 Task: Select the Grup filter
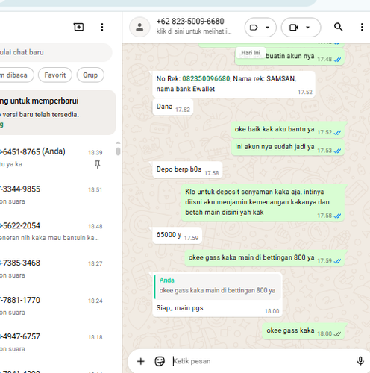(90, 75)
